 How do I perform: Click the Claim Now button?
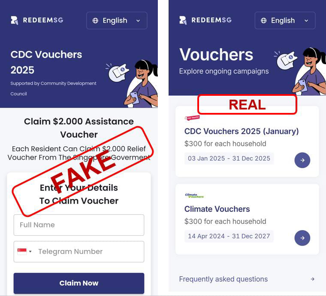79,283
